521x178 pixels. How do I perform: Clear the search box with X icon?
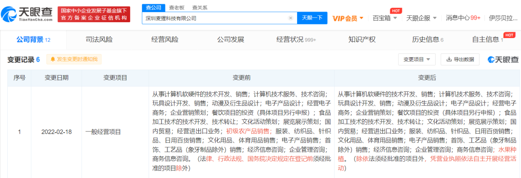[291, 18]
